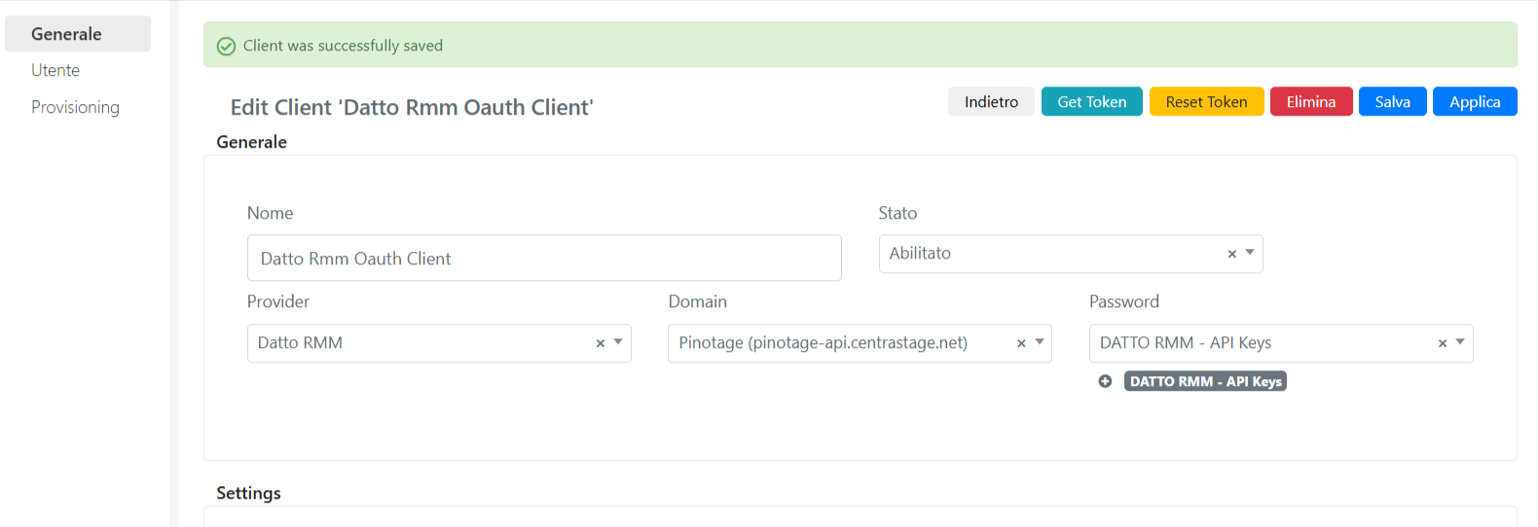Select the Abilitato value in Stato combo box
The width and height of the screenshot is (1538, 527).
1071,254
